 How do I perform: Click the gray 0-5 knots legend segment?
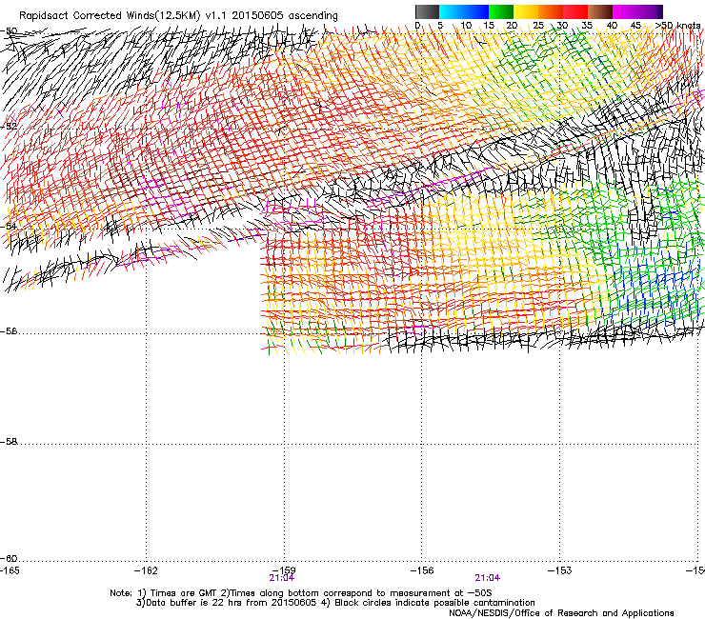coord(427,11)
